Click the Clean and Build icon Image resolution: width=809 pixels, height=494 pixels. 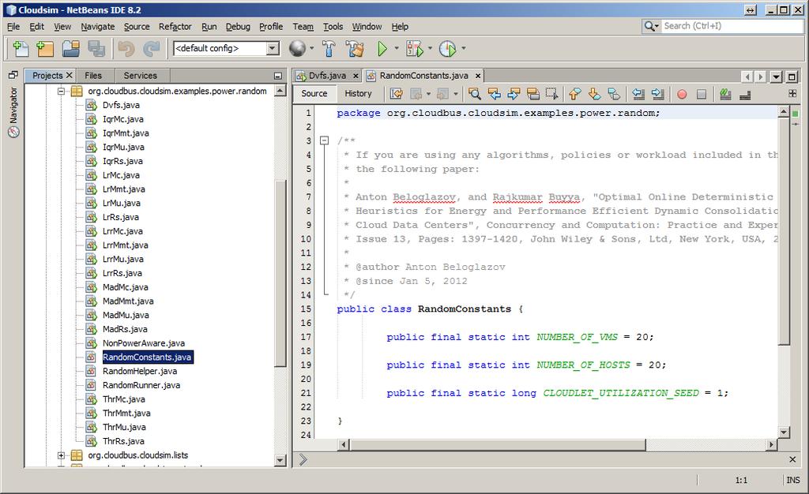355,48
